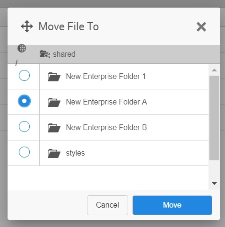Click the blue Move button

coord(172,205)
